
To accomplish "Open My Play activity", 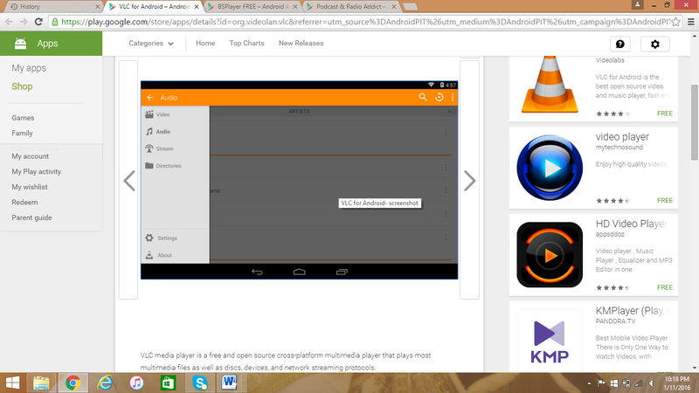I will pyautogui.click(x=36, y=171).
